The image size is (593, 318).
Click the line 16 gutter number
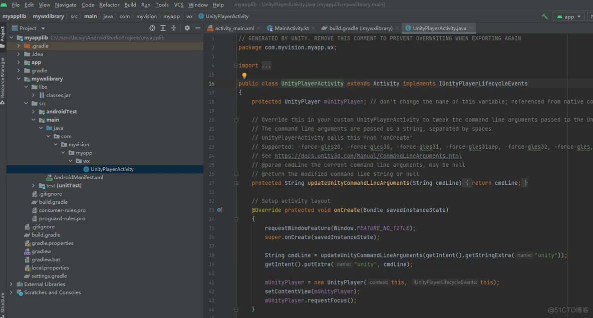[211, 84]
